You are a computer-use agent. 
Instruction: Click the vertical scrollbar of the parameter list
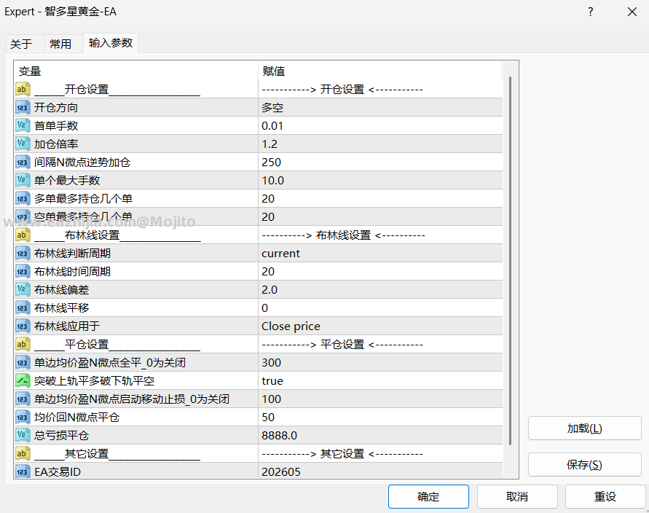click(x=511, y=261)
